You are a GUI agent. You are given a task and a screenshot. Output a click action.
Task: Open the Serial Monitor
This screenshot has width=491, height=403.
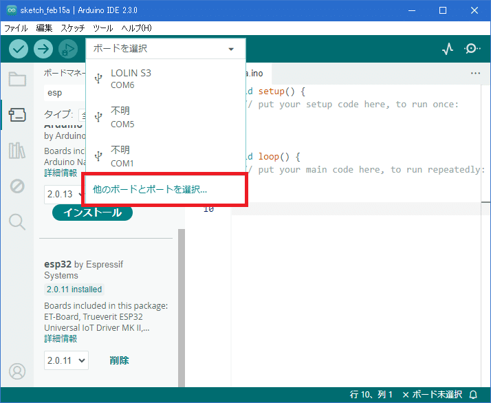click(472, 49)
